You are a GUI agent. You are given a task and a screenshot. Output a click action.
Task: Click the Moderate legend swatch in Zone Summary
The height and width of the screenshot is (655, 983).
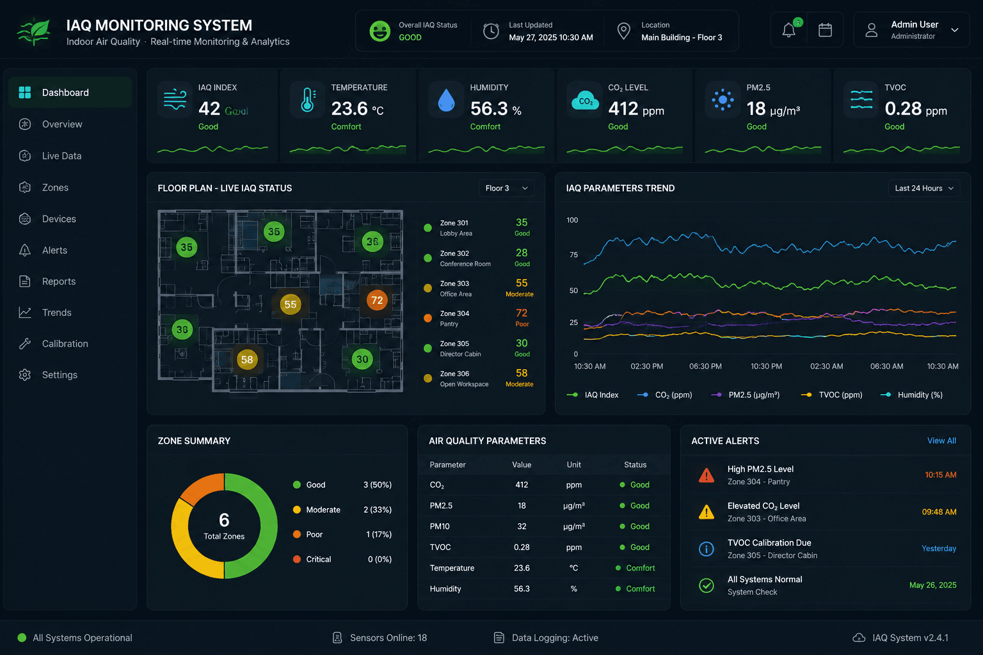(x=297, y=510)
